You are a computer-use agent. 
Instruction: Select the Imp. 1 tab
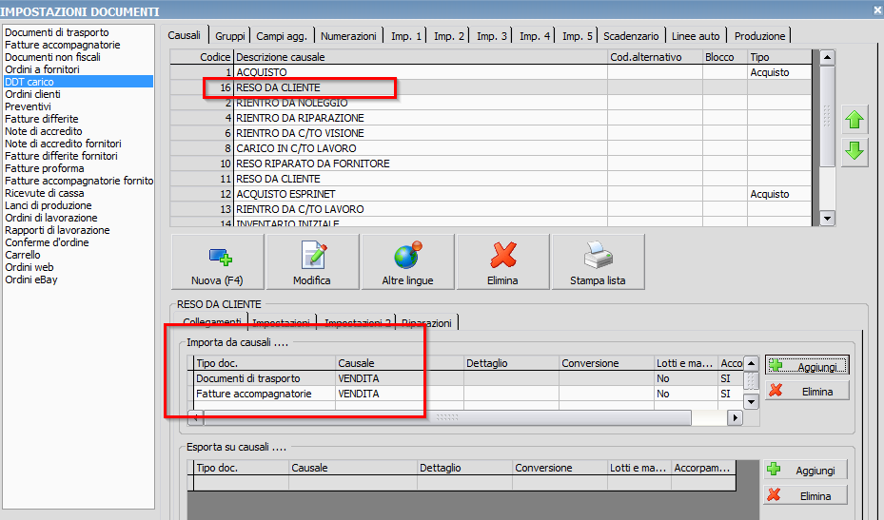(406, 36)
